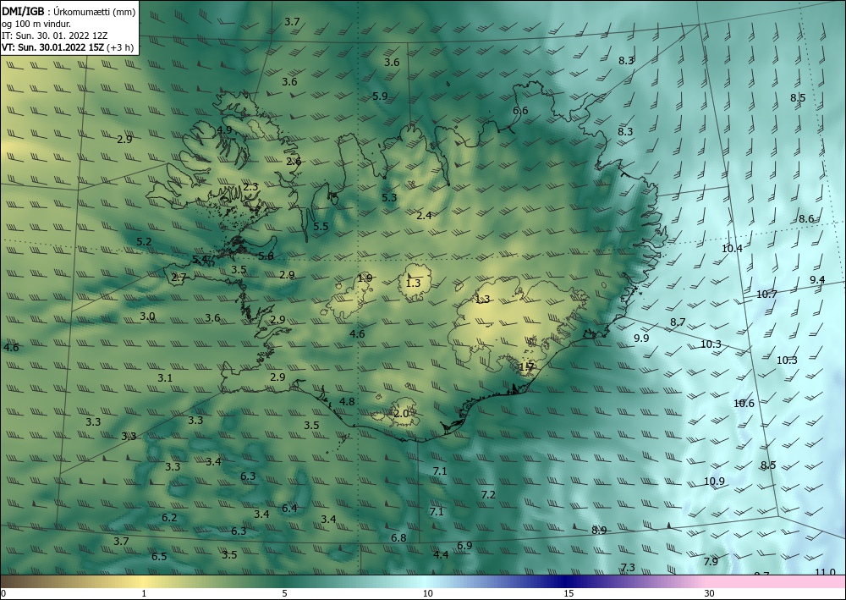Image resolution: width=846 pixels, height=600 pixels.
Task: Select the 'VT: Sun. 30.01.2022 15Z (+3 h)' line
Action: pyautogui.click(x=68, y=47)
